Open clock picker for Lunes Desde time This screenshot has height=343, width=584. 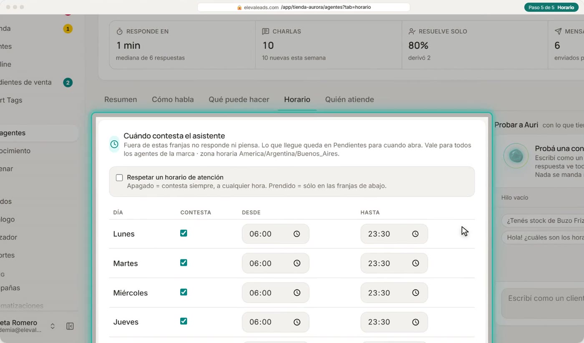tap(297, 234)
